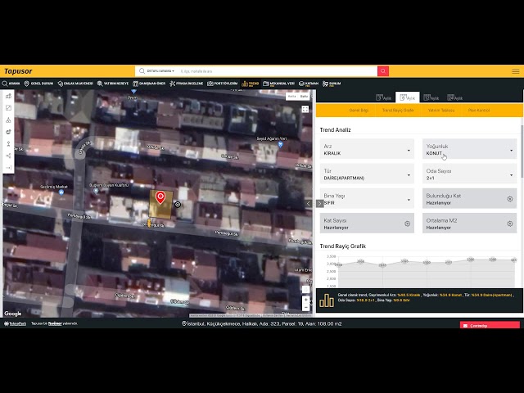The height and width of the screenshot is (393, 524).
Task: Open the Oda Sayısı 2+1 dropdown
Action: coord(469,174)
